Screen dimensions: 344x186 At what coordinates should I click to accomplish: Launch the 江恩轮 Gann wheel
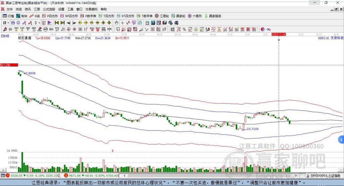tap(162, 16)
